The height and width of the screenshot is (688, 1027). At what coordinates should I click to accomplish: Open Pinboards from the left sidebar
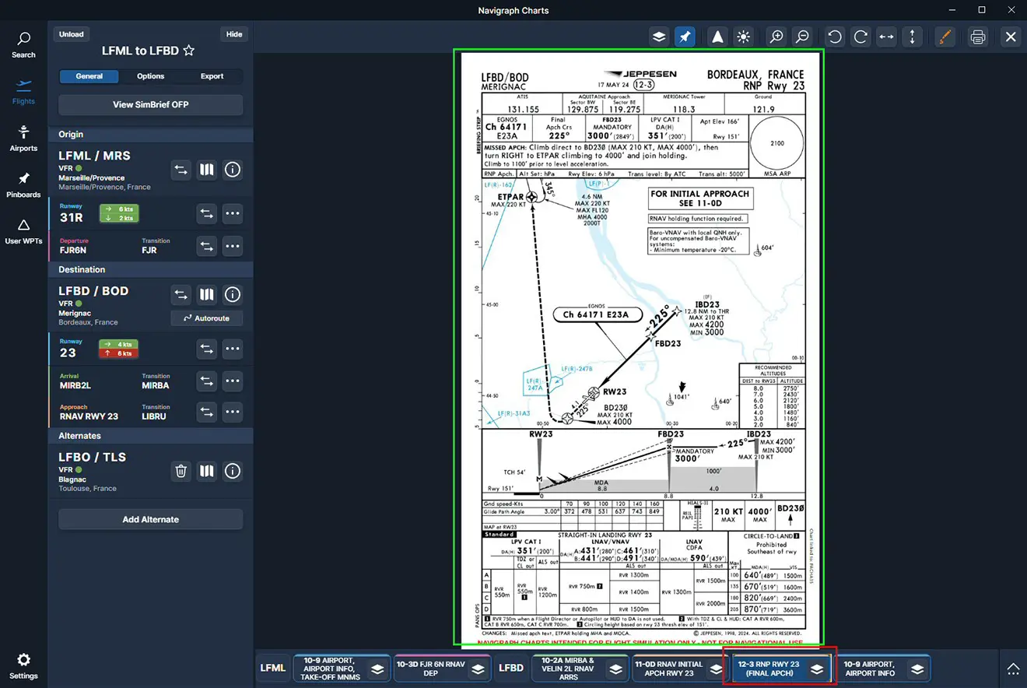[x=23, y=185]
